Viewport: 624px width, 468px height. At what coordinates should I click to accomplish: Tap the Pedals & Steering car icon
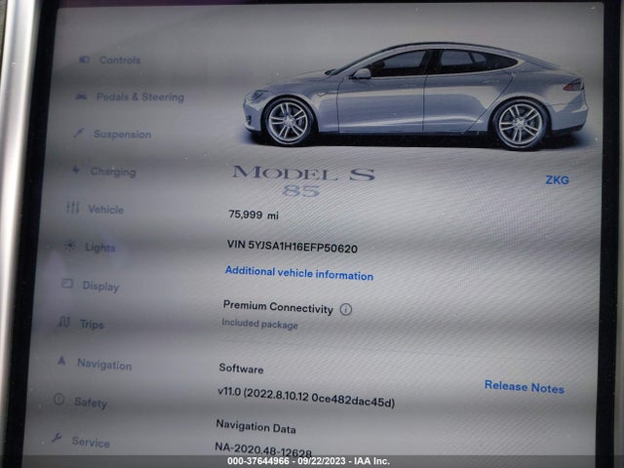coord(81,97)
